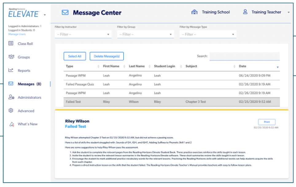Click the Wilson last name cell
The height and width of the screenshot is (187, 296).
134,102
